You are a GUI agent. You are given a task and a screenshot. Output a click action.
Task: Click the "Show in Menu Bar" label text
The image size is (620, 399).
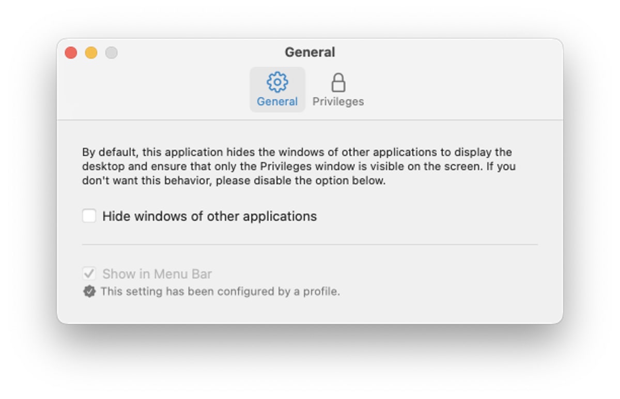point(157,274)
